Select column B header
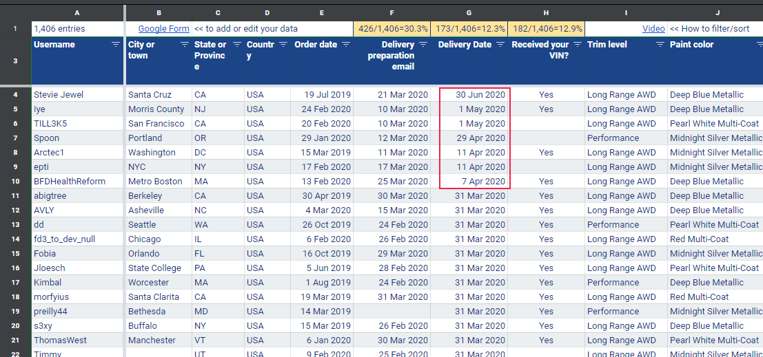This screenshot has height=357, width=763. [159, 13]
